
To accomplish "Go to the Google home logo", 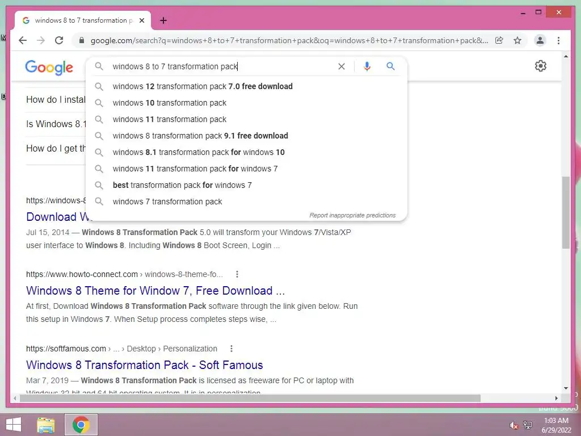I will coord(49,68).
